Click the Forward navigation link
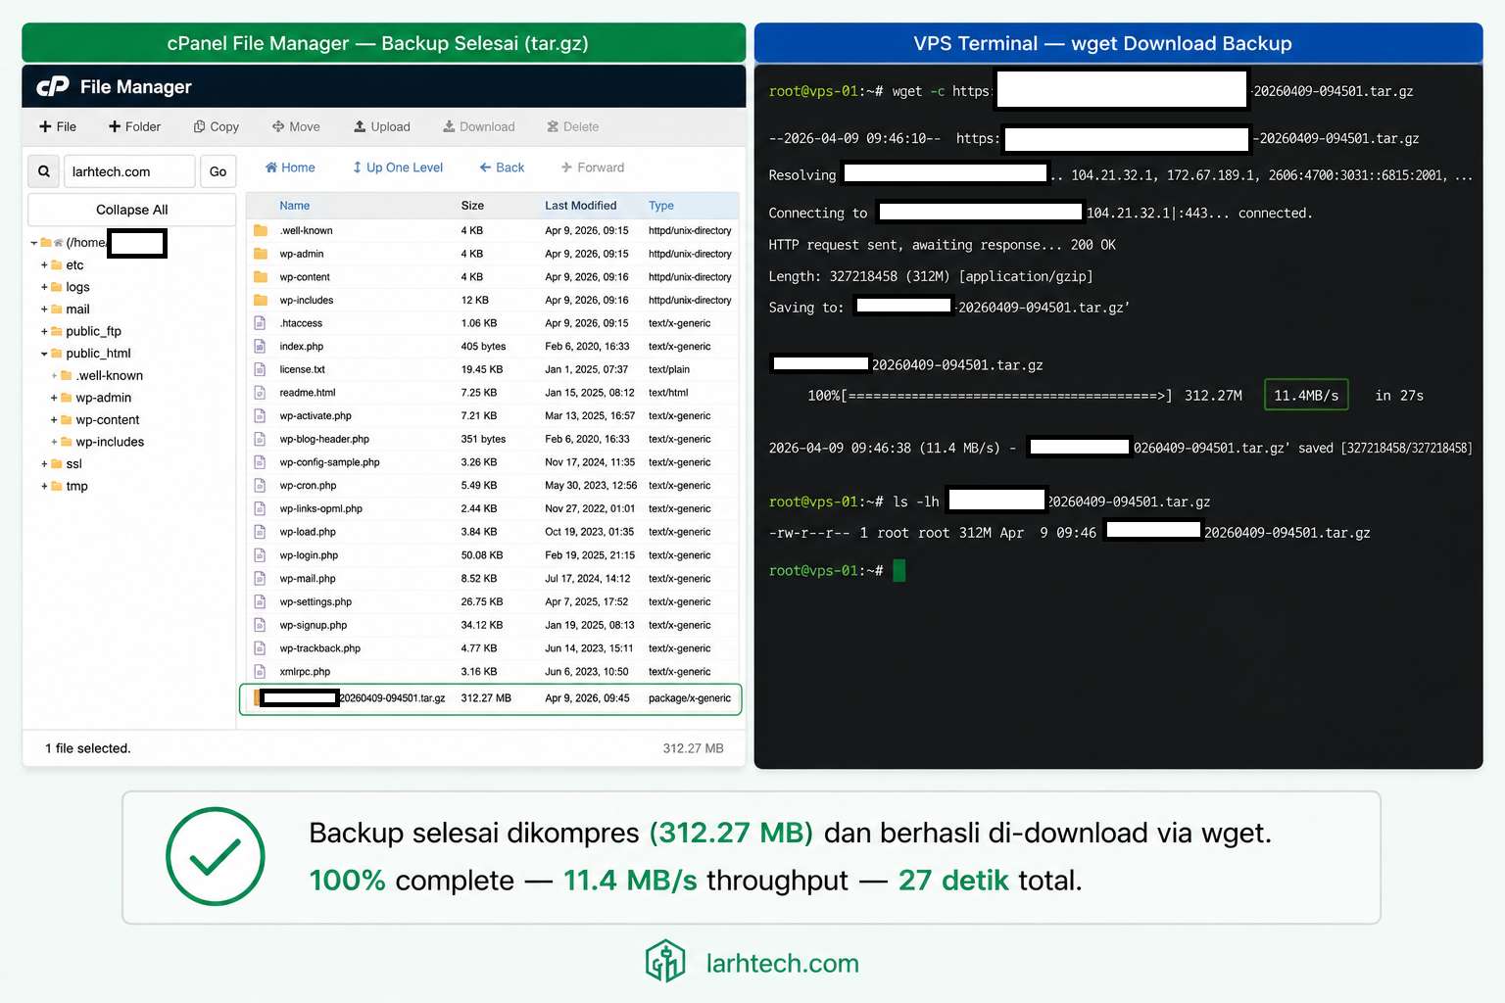The width and height of the screenshot is (1505, 1003). tap(592, 167)
